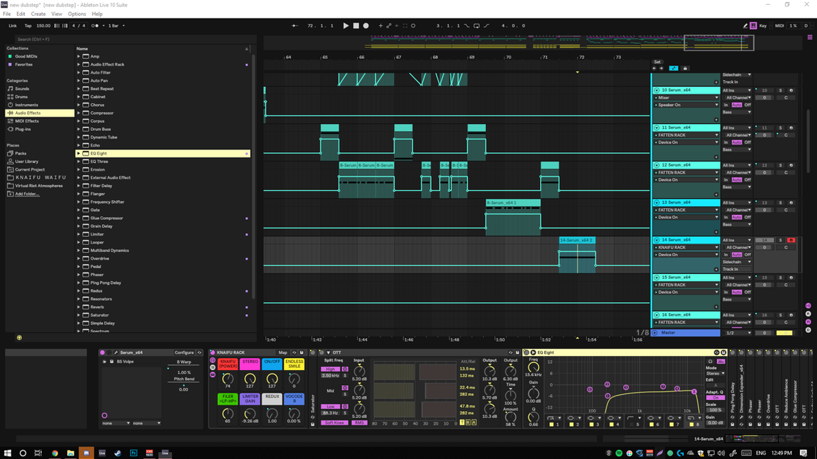This screenshot has width=817, height=459.
Task: Click the Stop button in transport
Action: [356, 26]
